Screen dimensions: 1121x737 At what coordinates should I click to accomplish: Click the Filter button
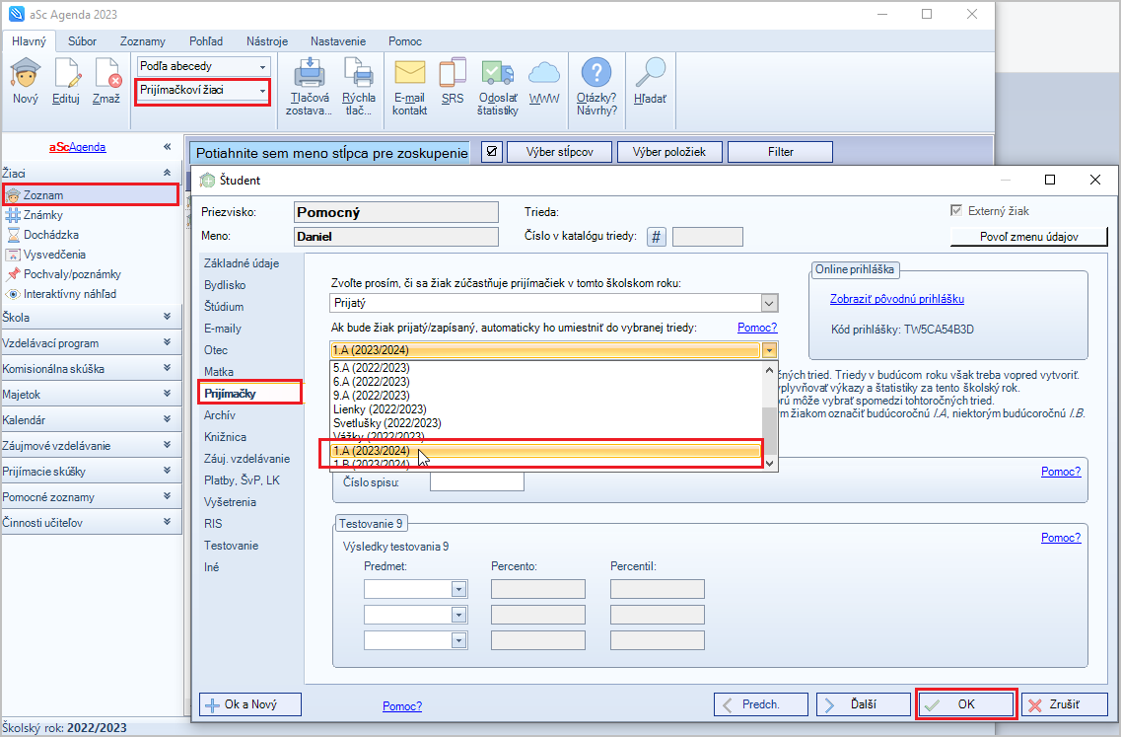[781, 152]
